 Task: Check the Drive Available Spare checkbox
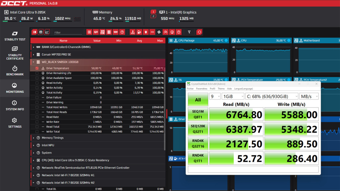pos(37,78)
